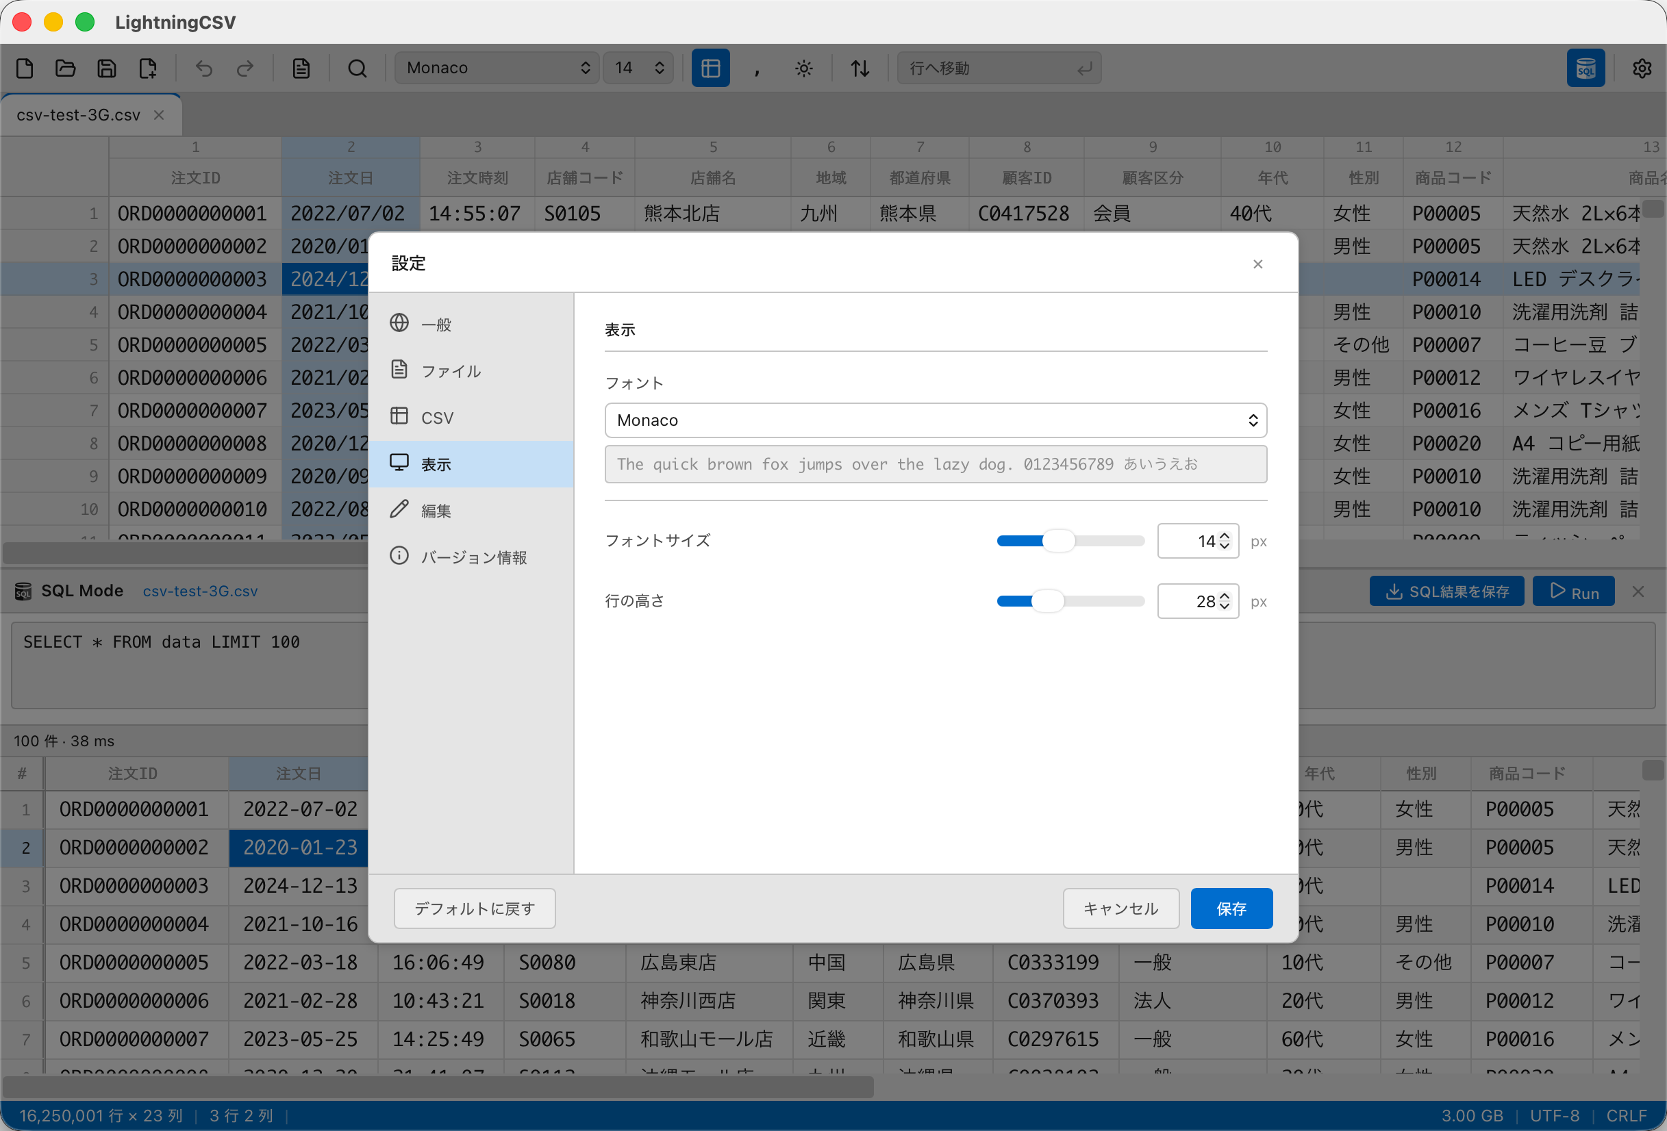Viewport: 1667px width, 1131px height.
Task: Select the ファイル settings category
Action: coord(471,371)
